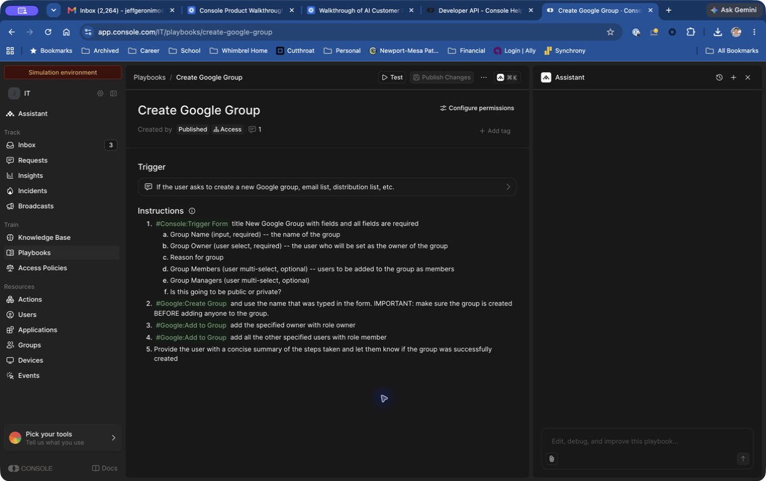
Task: Open browser extensions puzzle icon
Action: coord(691,32)
